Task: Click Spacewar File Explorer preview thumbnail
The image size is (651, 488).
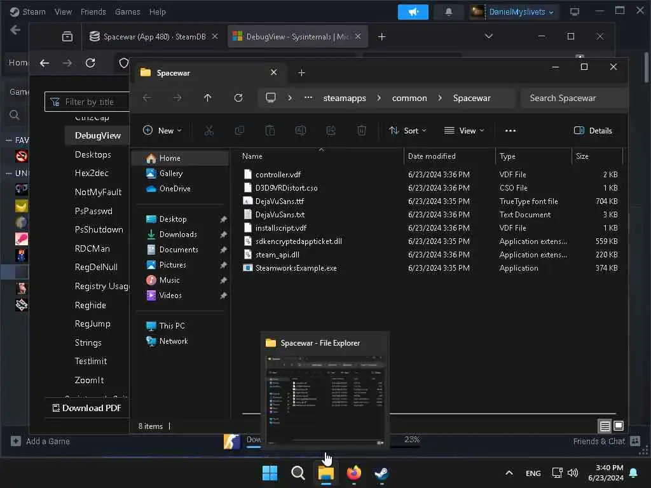Action: (325, 400)
